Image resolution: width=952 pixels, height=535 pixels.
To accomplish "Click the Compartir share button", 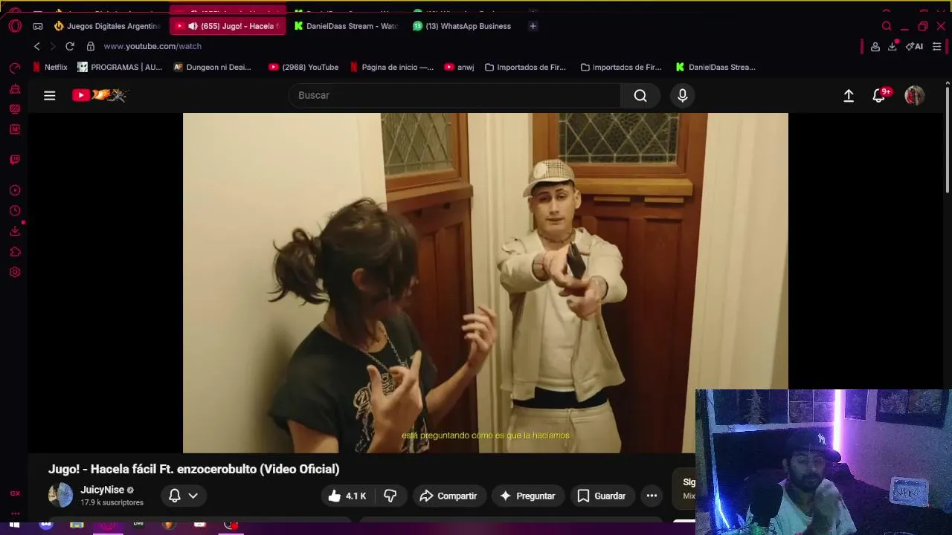I will coord(448,496).
